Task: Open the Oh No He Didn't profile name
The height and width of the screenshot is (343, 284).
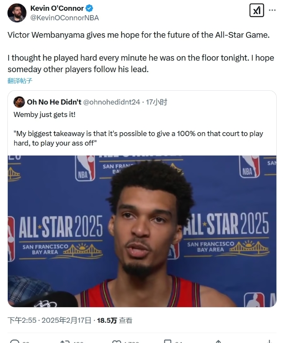Action: point(54,102)
